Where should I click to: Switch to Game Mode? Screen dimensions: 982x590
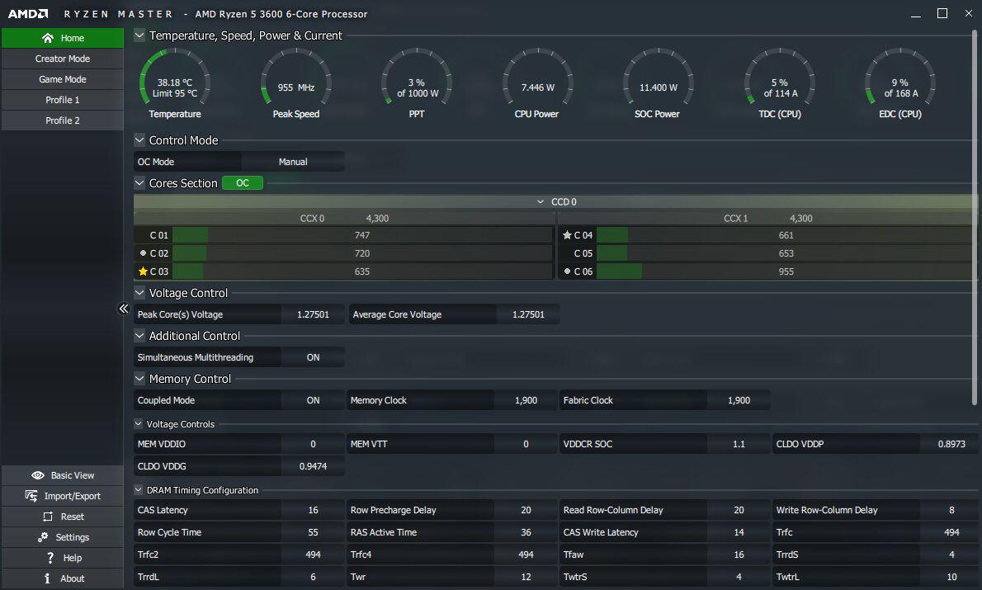63,79
